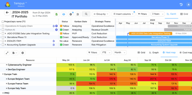192x95 pixels.
Task: Switch to the Gantt tab
Action: tap(171, 14)
